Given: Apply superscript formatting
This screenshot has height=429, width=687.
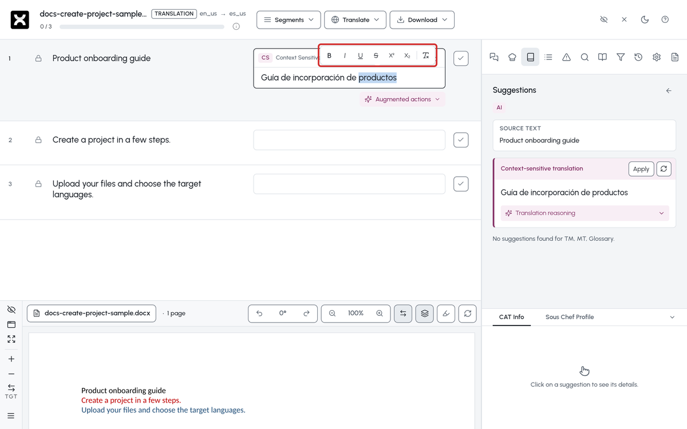Looking at the screenshot, I should coord(392,55).
